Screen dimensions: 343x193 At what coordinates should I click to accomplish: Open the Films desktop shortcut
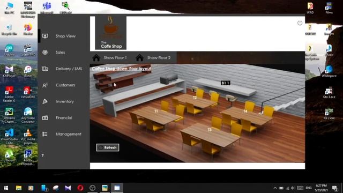(329, 9)
